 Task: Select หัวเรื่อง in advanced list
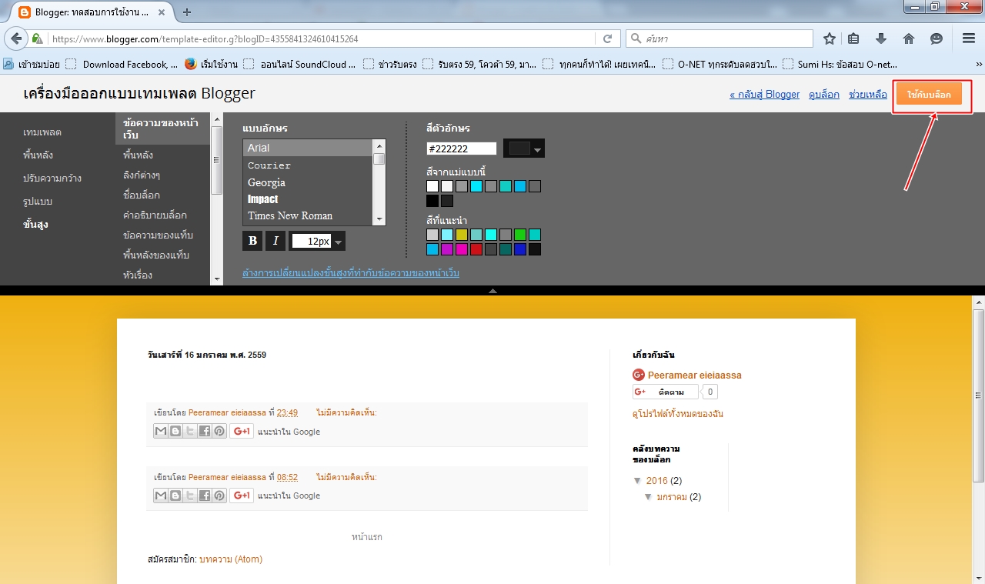point(138,275)
